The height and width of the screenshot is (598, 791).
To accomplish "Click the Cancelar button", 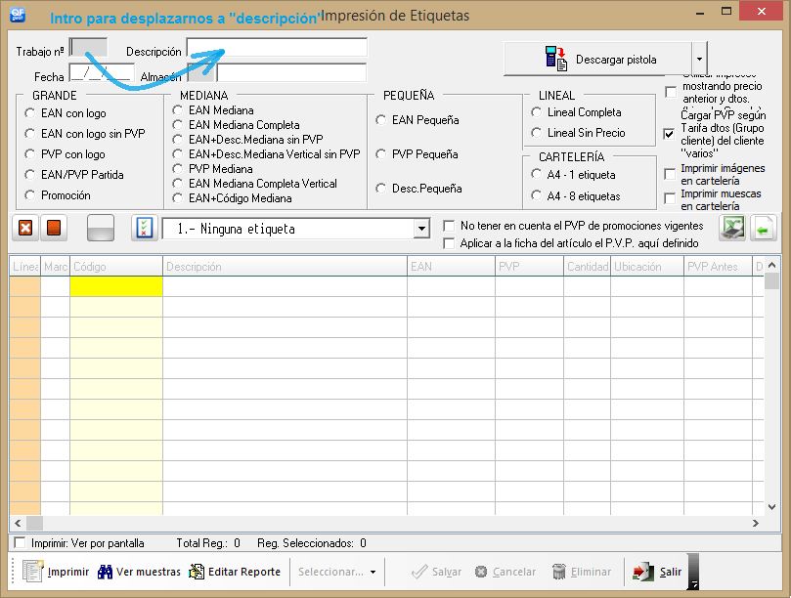I will [x=505, y=572].
